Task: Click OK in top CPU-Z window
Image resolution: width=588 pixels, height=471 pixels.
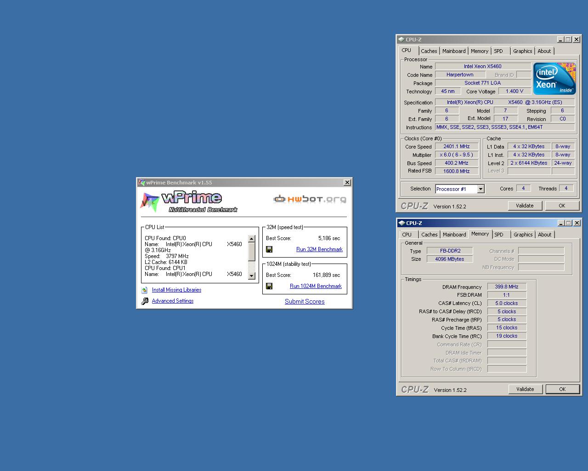Action: point(562,206)
